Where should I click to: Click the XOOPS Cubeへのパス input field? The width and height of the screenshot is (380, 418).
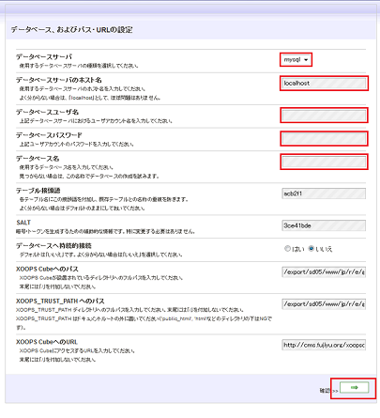pos(324,271)
